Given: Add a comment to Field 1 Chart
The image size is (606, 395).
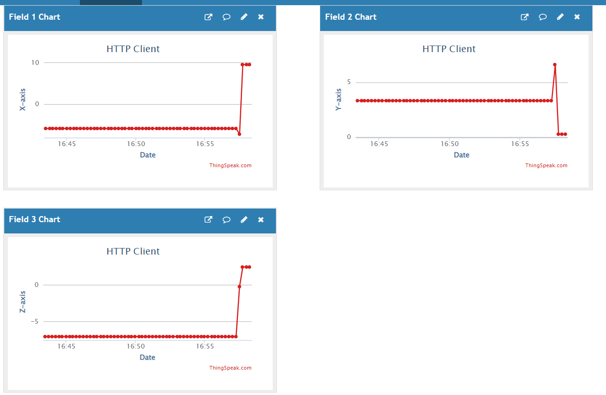Looking at the screenshot, I should pos(226,17).
